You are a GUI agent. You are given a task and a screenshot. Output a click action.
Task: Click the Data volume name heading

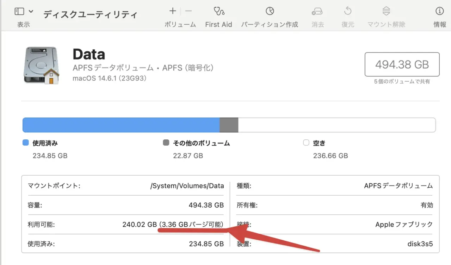(89, 54)
